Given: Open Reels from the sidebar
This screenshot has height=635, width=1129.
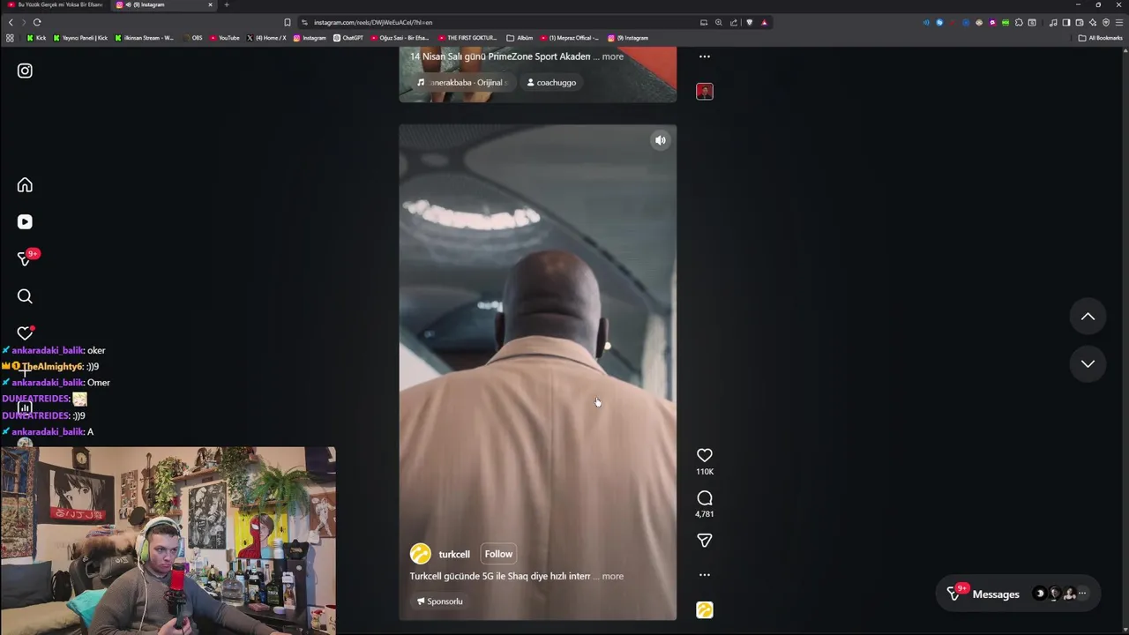Looking at the screenshot, I should click(x=25, y=222).
